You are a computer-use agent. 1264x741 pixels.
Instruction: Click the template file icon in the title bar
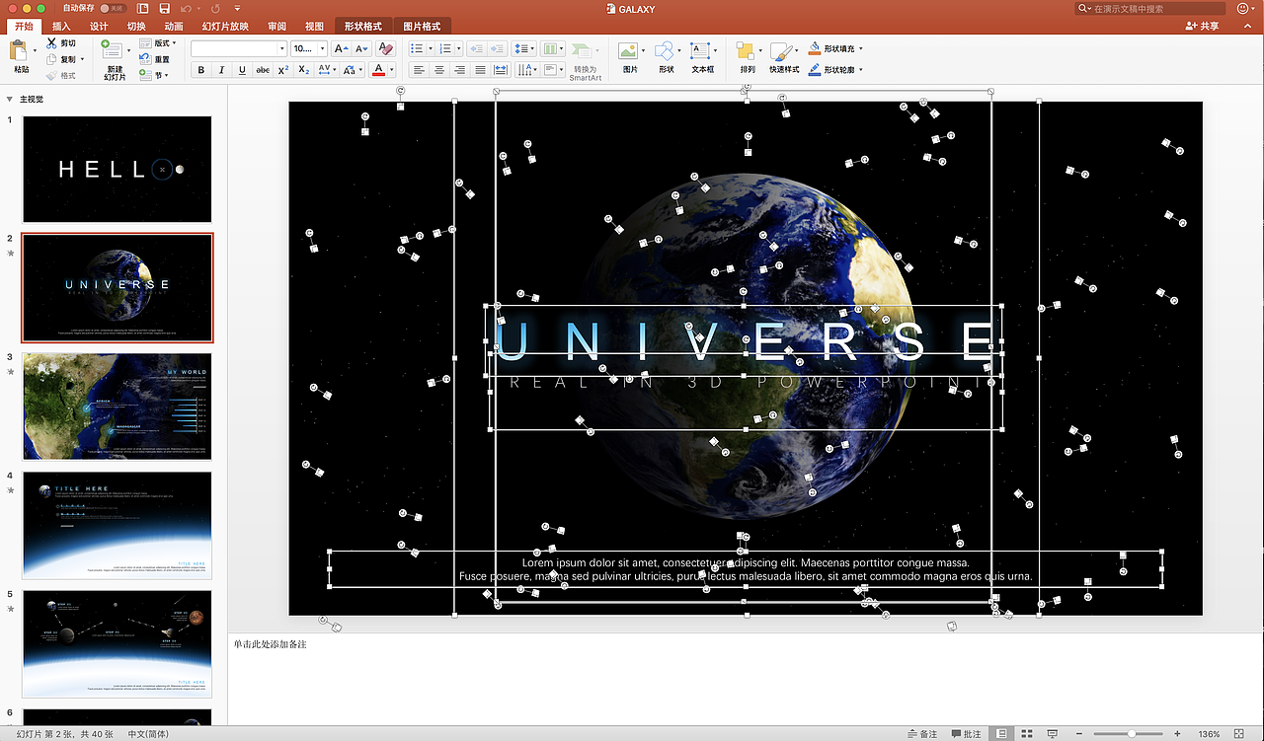point(143,8)
